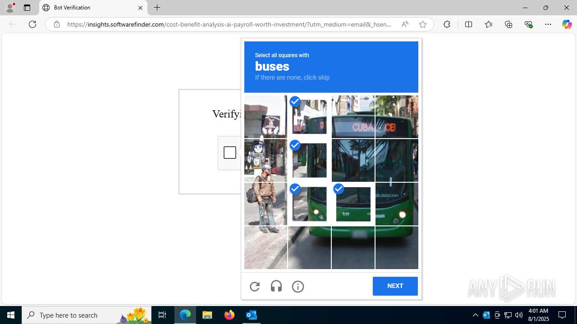Select the tile showing the man's head

[266, 160]
